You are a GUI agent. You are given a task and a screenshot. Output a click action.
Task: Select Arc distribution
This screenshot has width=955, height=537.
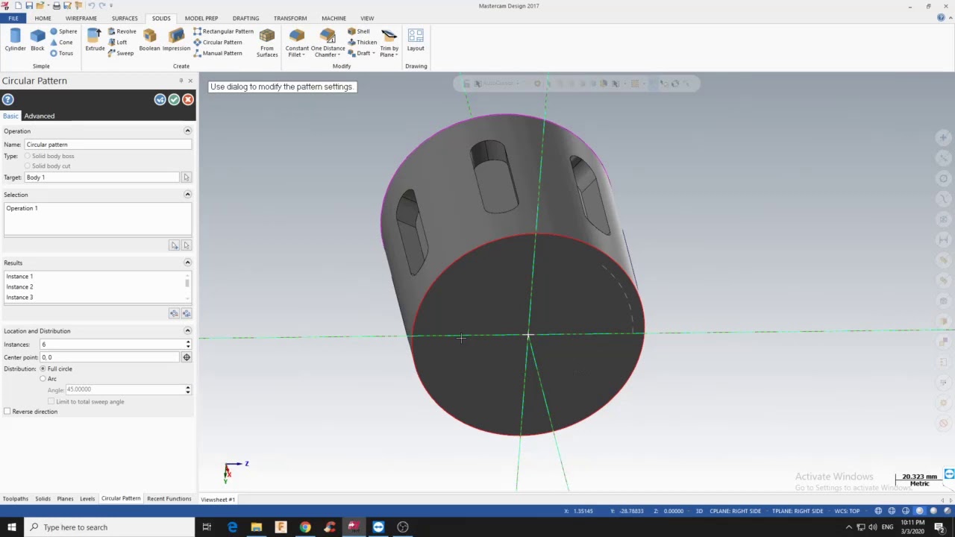coord(43,379)
